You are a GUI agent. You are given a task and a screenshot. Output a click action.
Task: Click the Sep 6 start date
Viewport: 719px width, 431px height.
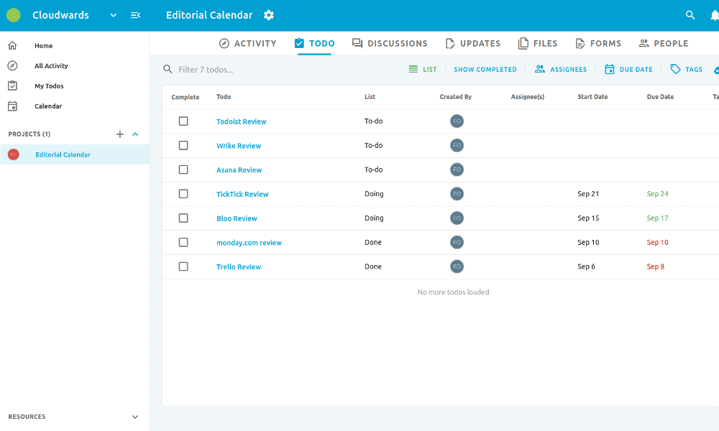coord(586,267)
